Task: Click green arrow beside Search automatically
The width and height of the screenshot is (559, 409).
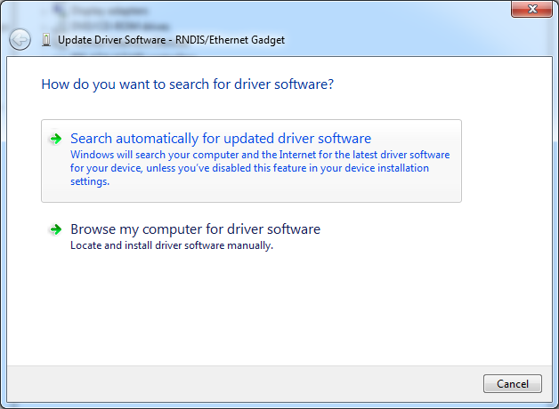Action: point(55,139)
